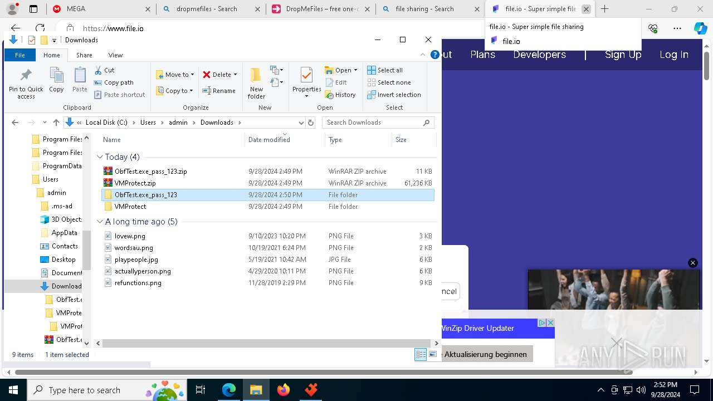The image size is (713, 401).
Task: Open Edge settings and more ellipsis
Action: click(677, 28)
